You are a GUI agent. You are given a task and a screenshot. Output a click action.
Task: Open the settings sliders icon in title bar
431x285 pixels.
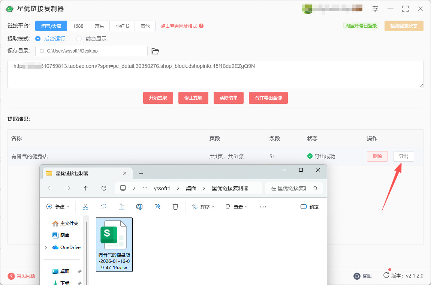tap(375, 9)
